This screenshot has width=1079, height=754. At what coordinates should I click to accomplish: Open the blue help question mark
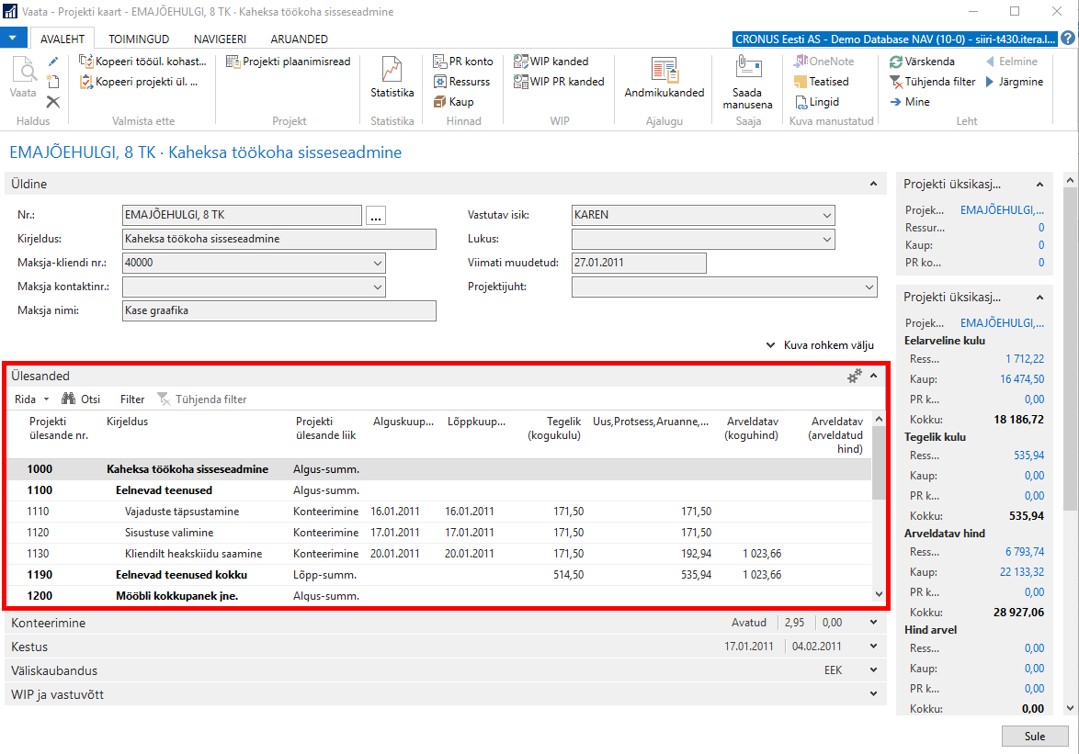click(x=1068, y=39)
